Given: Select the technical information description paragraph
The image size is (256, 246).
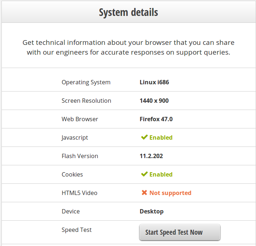Looking at the screenshot, I should pyautogui.click(x=128, y=47).
